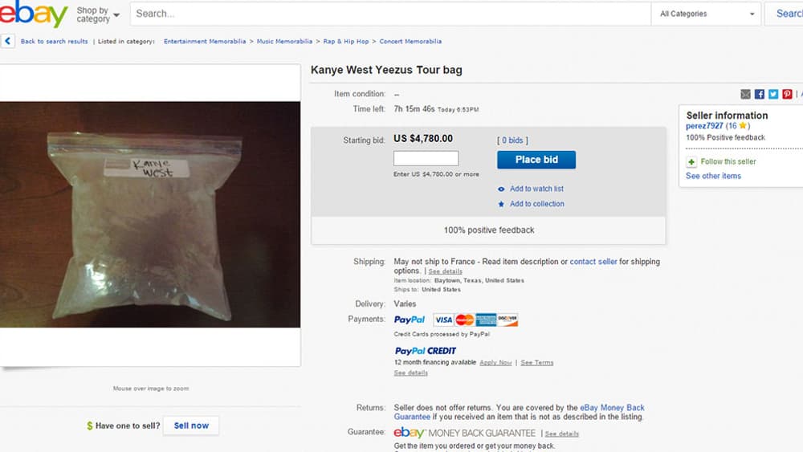Click the back arrow to search results
Screen dimensions: 803x452
(x=8, y=41)
